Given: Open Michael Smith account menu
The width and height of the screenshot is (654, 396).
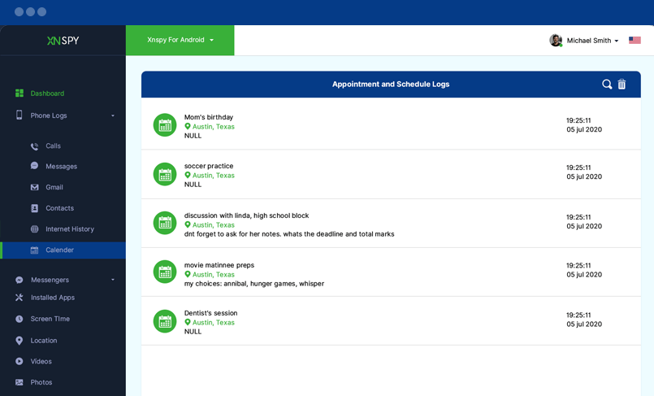Looking at the screenshot, I should 592,41.
